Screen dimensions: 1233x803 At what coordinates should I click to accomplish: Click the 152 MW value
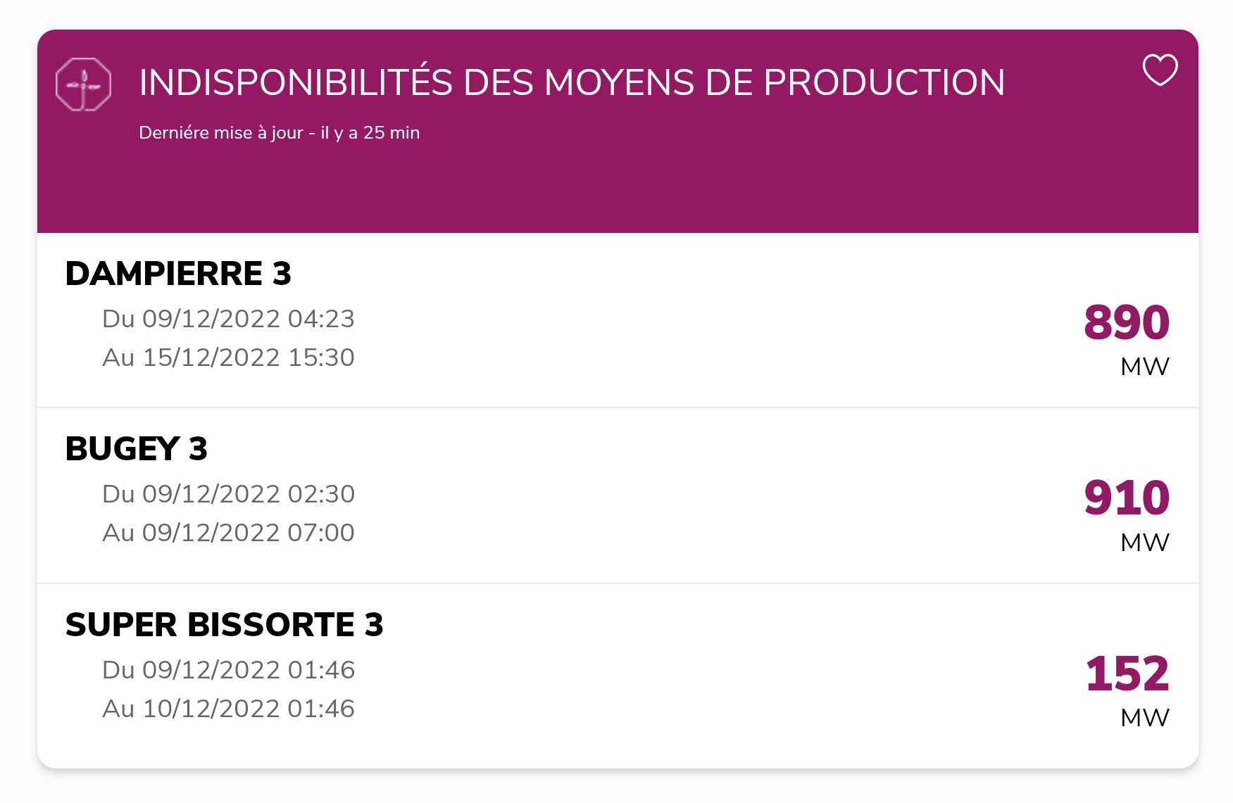(x=1127, y=674)
